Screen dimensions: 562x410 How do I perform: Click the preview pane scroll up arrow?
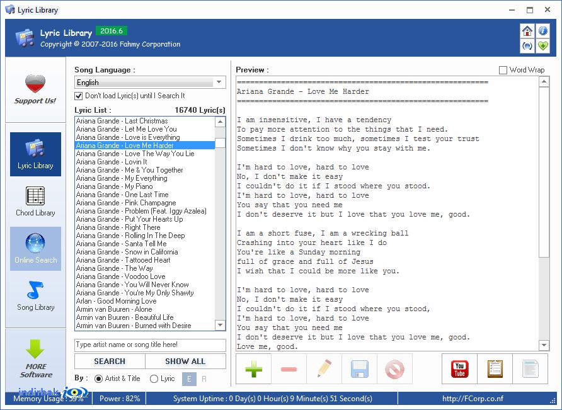[544, 82]
